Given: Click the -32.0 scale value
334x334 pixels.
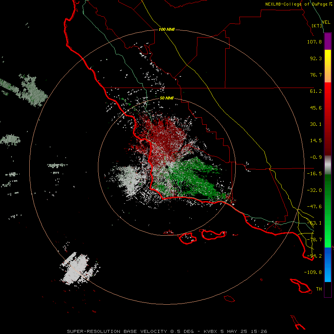Looking at the screenshot, I should pyautogui.click(x=314, y=190).
